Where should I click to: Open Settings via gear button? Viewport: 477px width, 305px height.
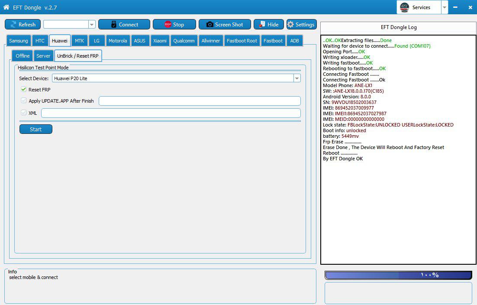click(301, 24)
